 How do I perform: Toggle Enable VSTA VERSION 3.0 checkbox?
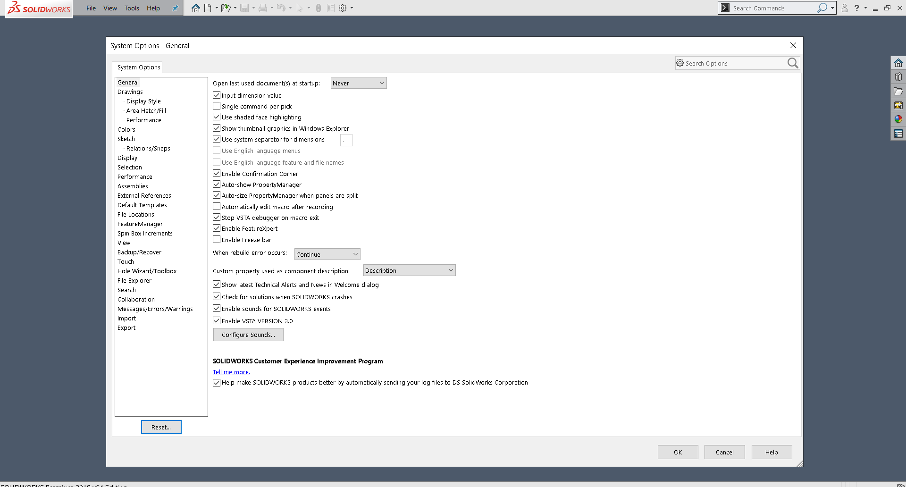point(217,321)
